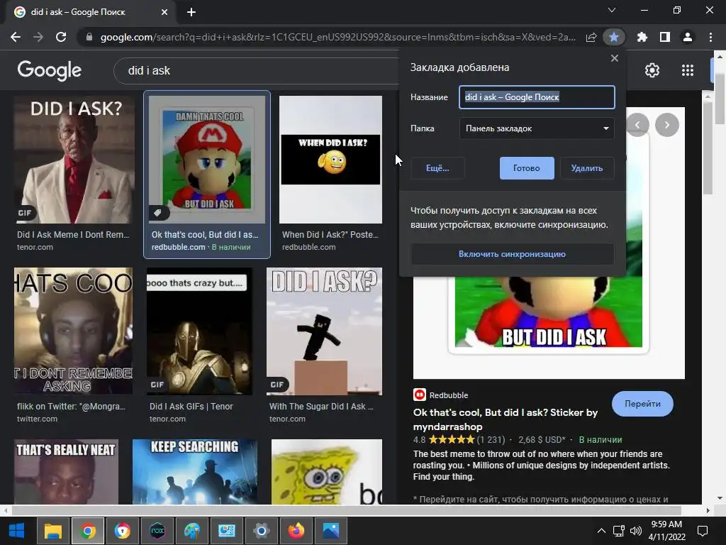The width and height of the screenshot is (726, 545).
Task: Expand the Папка folder dropdown
Action: coord(537,128)
